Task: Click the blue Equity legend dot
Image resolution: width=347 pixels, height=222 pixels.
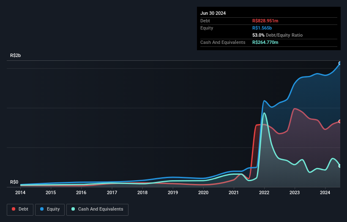Action: pos(42,209)
